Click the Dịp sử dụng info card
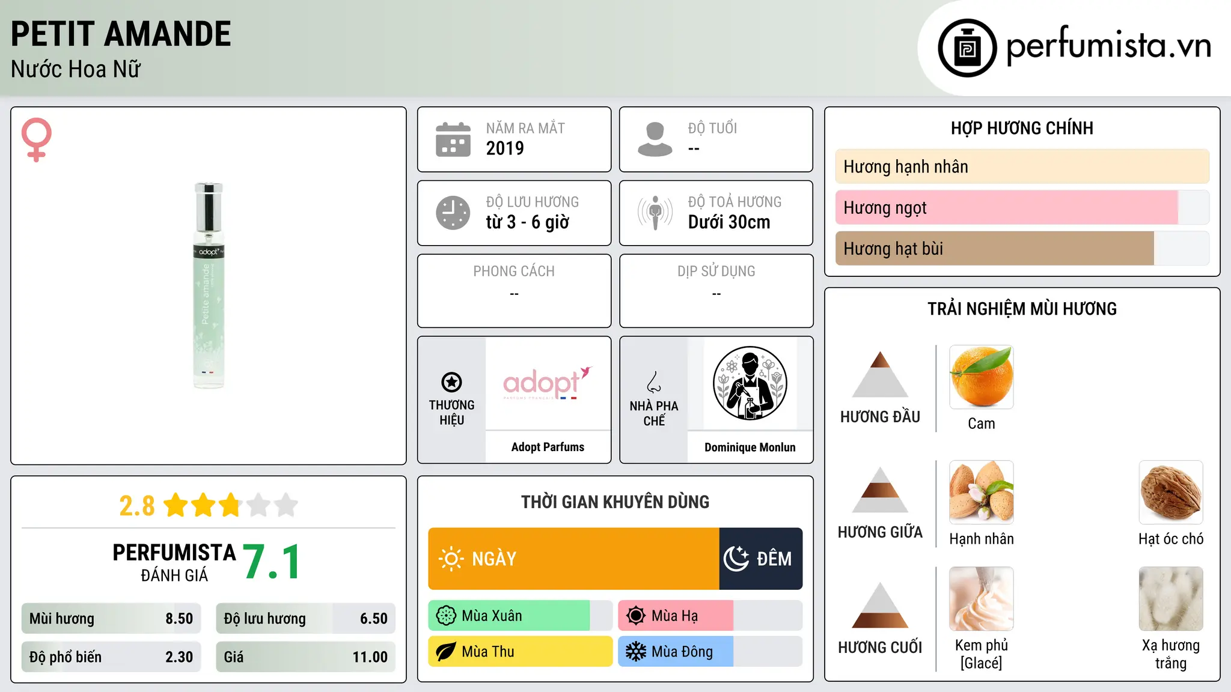The width and height of the screenshot is (1231, 692). click(x=716, y=291)
